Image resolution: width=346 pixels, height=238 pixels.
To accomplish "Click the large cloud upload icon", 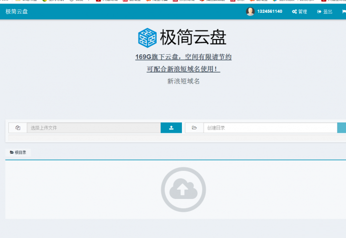I will tap(183, 190).
